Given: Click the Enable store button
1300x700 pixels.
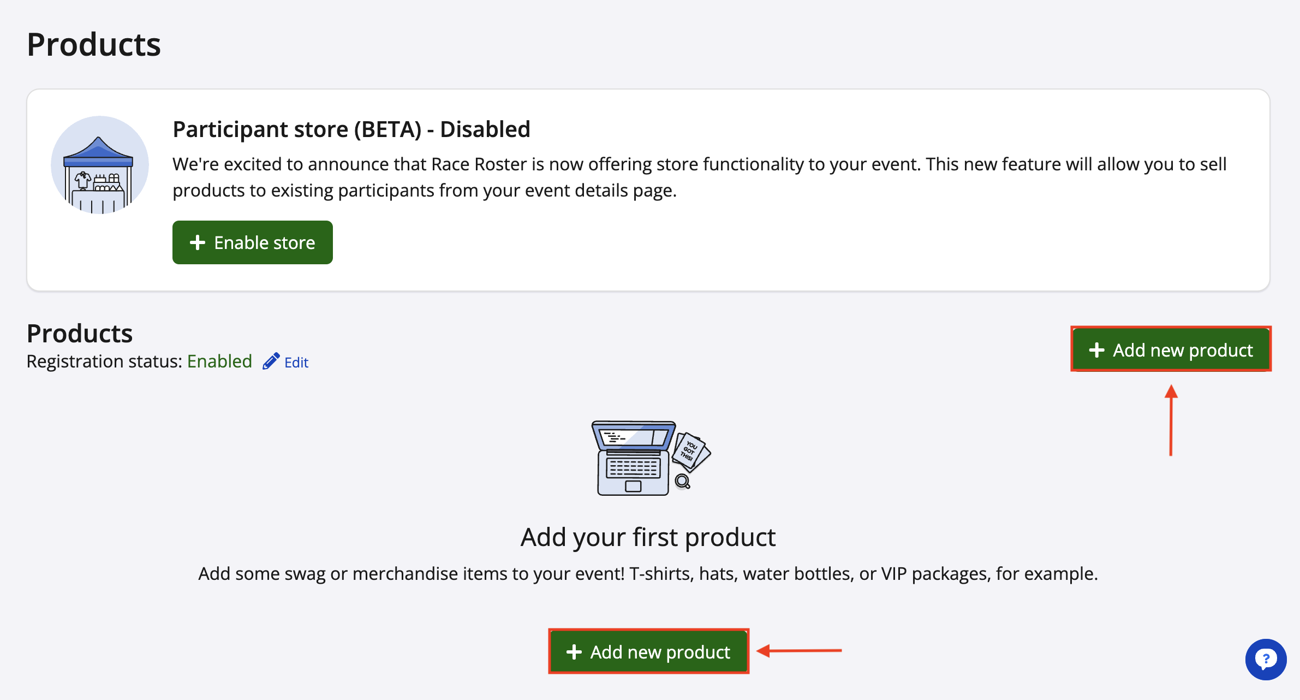Looking at the screenshot, I should (252, 242).
